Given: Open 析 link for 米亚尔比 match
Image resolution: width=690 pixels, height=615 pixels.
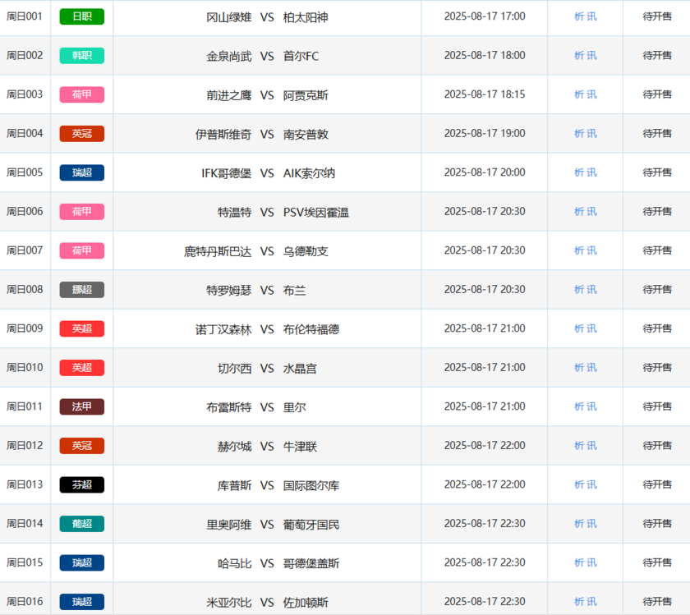Looking at the screenshot, I should [x=579, y=602].
